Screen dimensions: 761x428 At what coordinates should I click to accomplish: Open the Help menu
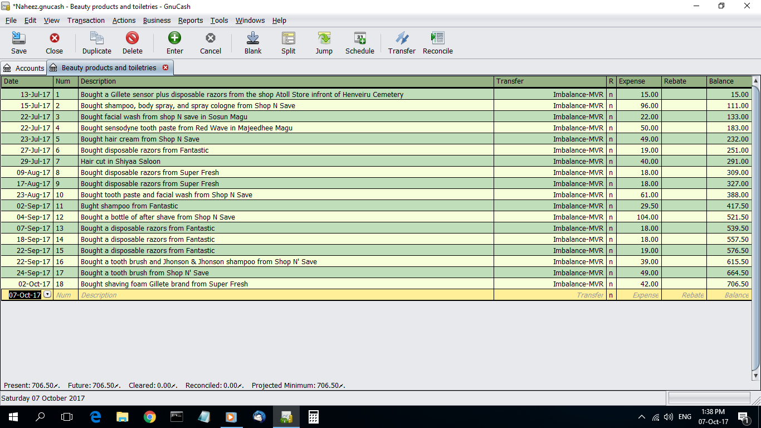click(x=279, y=20)
